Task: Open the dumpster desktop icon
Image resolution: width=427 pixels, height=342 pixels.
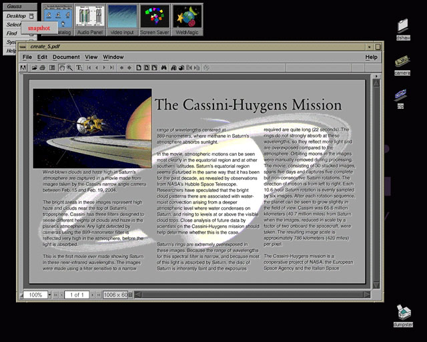Action: tap(403, 316)
